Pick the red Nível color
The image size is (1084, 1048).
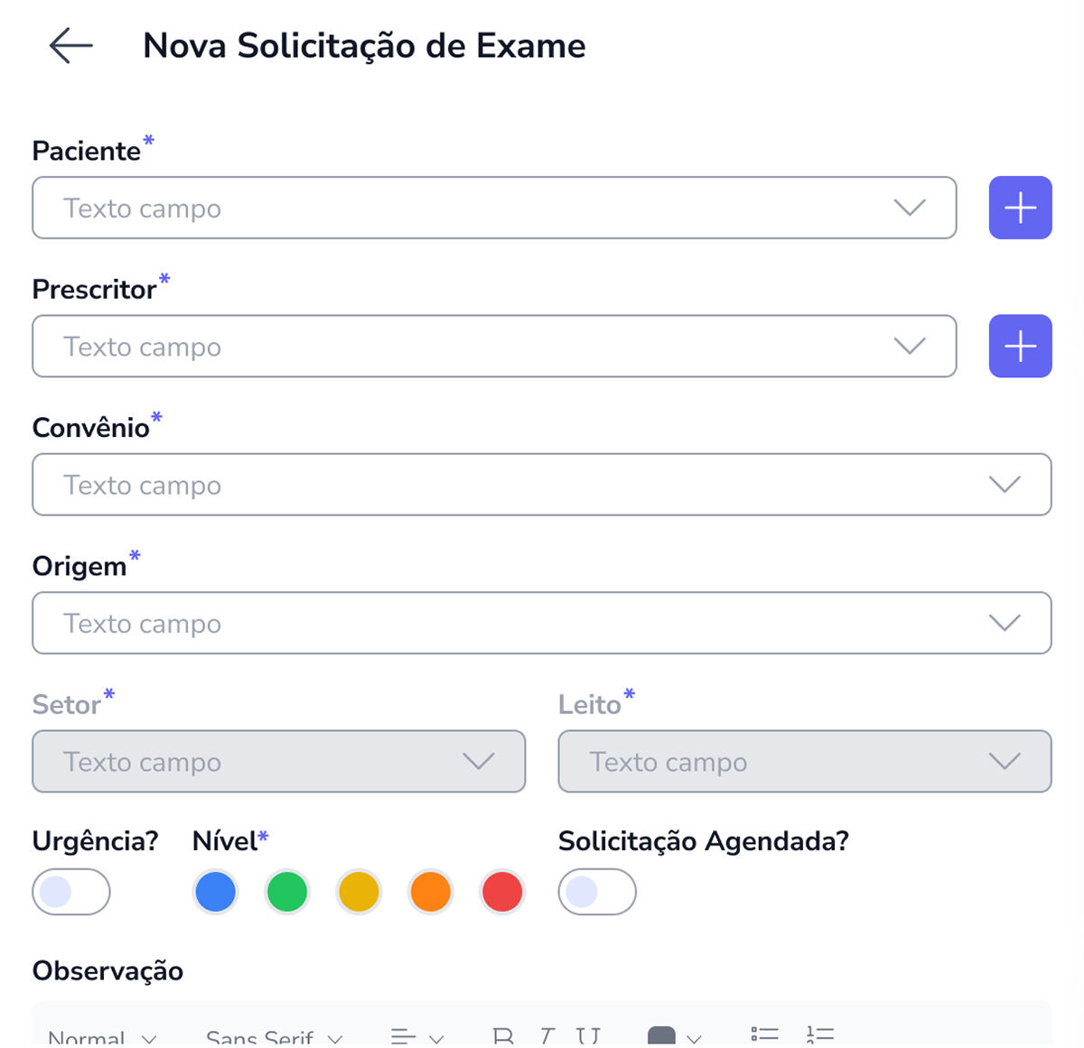click(x=502, y=892)
